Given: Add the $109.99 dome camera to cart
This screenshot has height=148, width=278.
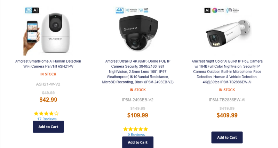Looking at the screenshot, I should 137,142.
